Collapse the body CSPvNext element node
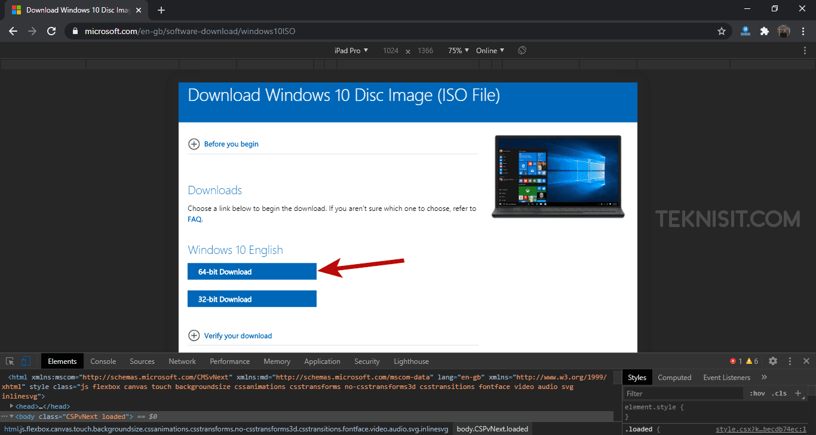This screenshot has height=435, width=816. (x=11, y=416)
